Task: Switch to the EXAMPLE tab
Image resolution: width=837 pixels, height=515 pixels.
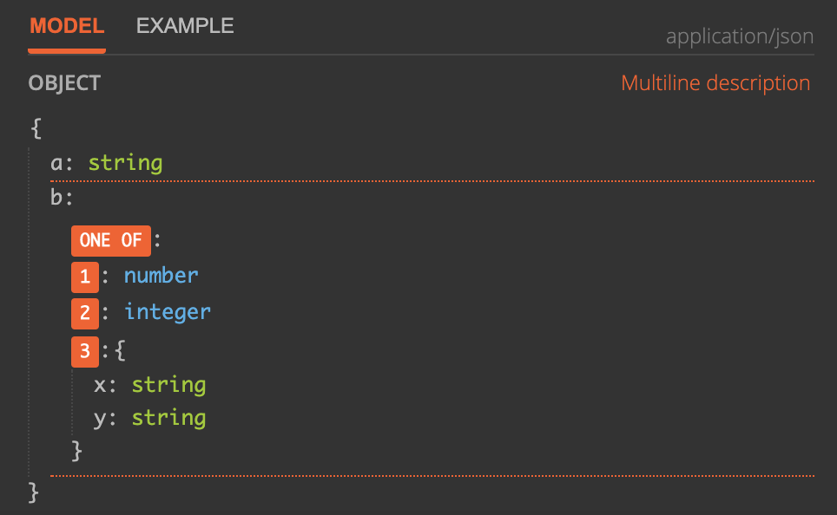Action: tap(184, 25)
